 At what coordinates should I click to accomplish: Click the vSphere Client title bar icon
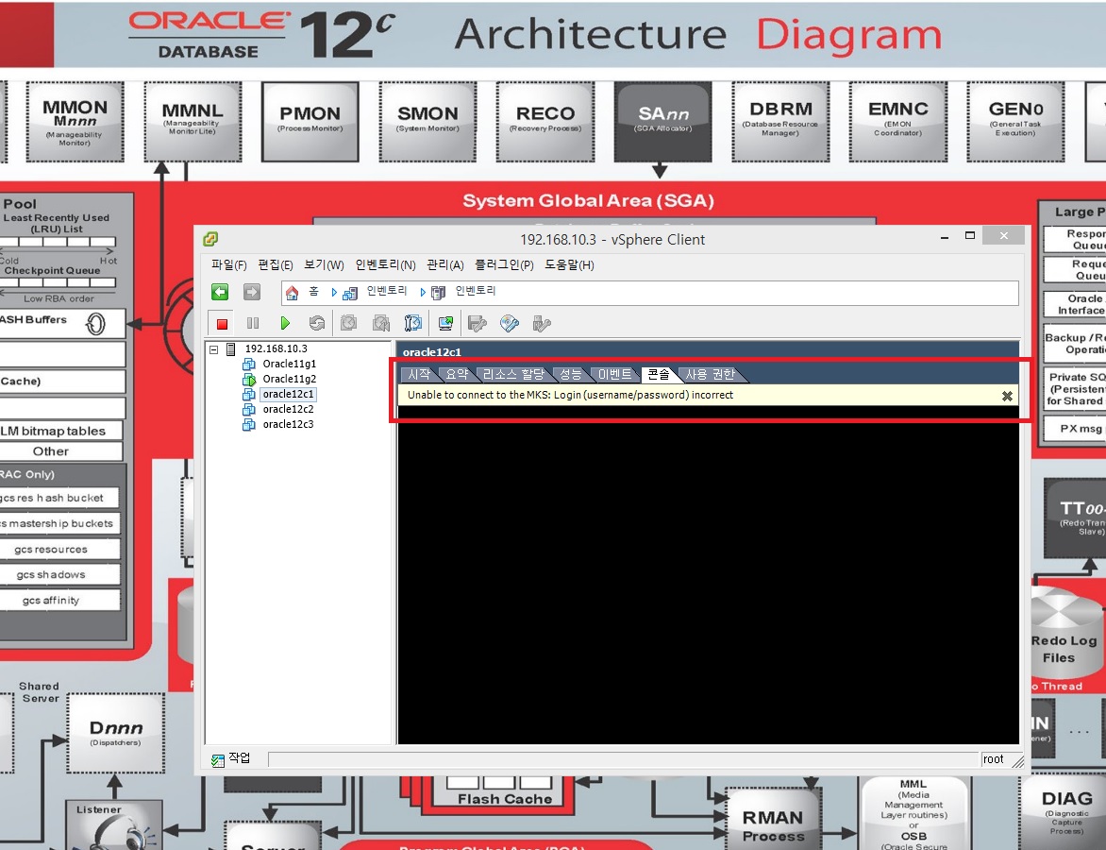pos(210,239)
